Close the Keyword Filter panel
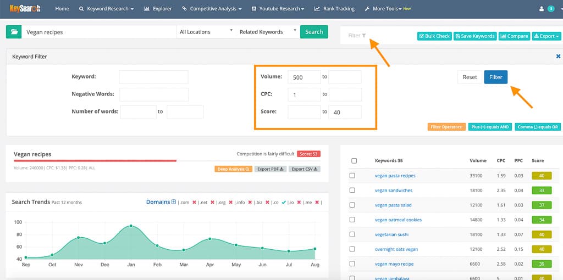The width and height of the screenshot is (563, 280). pyautogui.click(x=559, y=57)
